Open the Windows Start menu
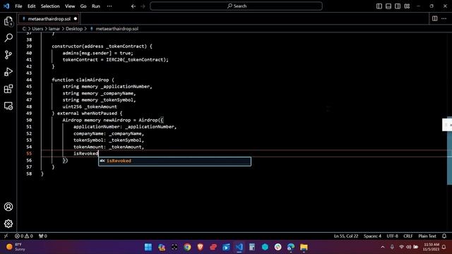Viewport: 452px width, 254px height. tap(148, 247)
